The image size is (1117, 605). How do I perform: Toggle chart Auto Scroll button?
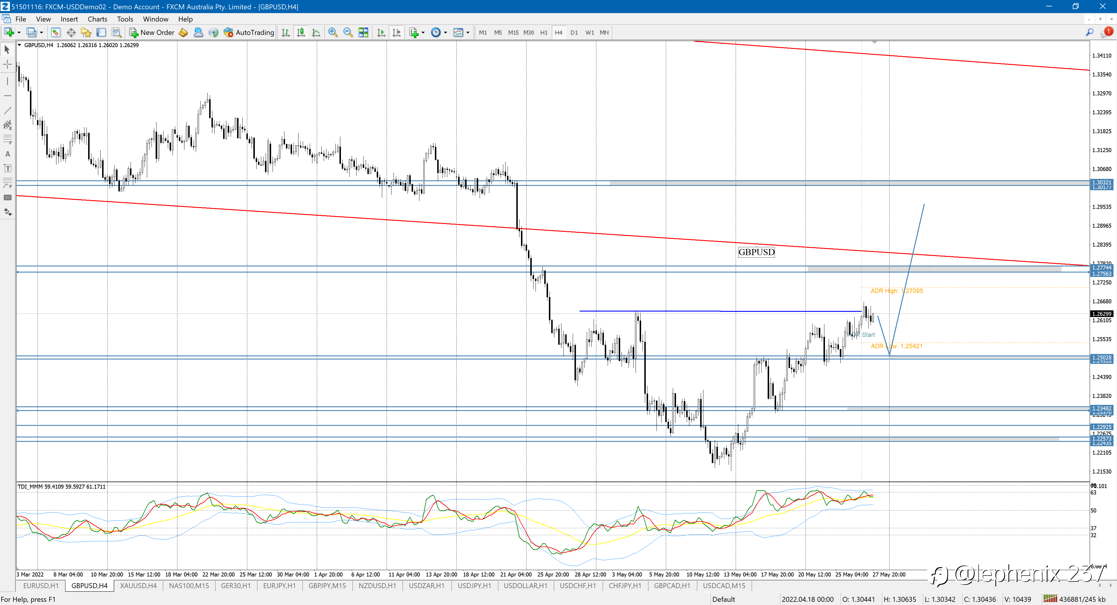(x=381, y=33)
